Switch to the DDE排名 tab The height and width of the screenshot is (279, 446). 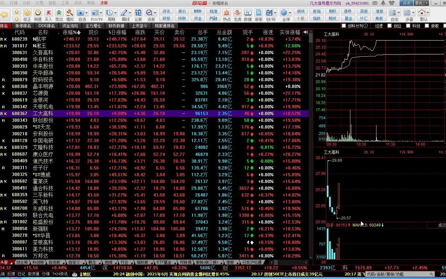pos(47,26)
